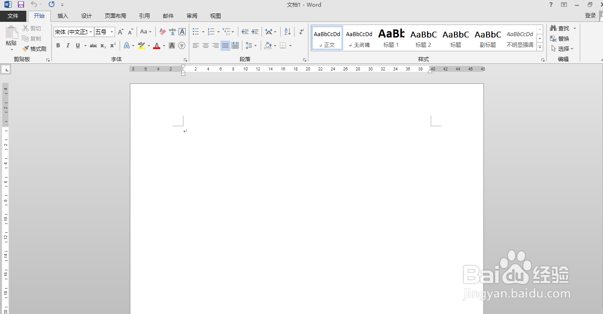Switch to the 设计 (Design) tab
This screenshot has height=314, width=603.
coord(87,16)
